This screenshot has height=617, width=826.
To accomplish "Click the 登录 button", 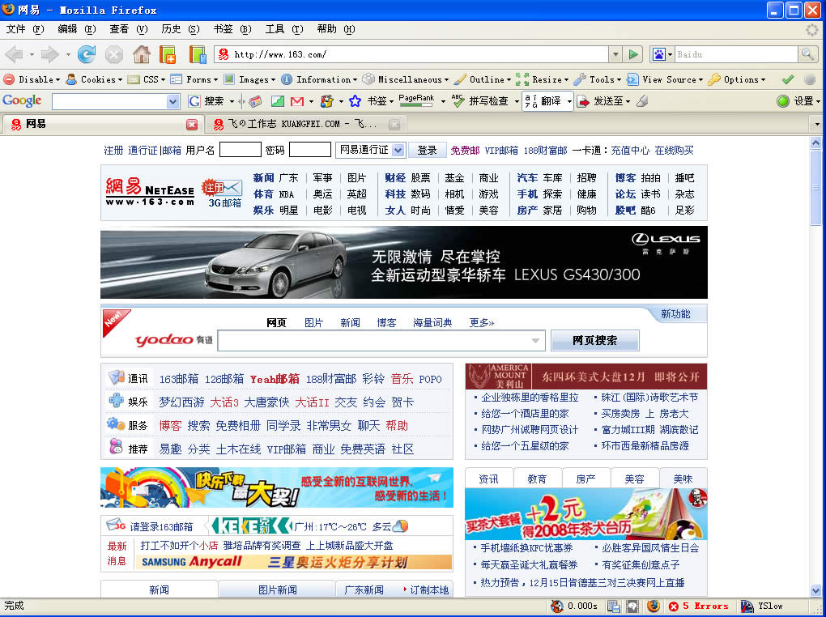I will 428,150.
